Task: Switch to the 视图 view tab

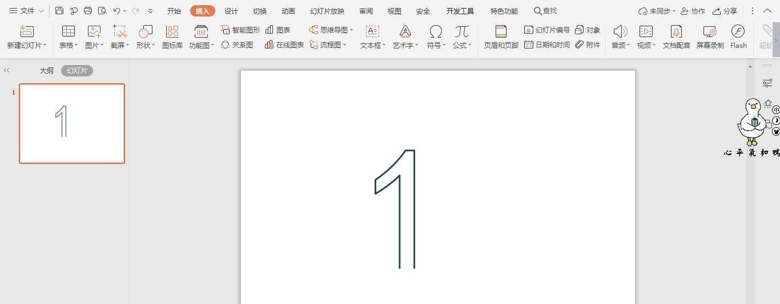Action: point(395,11)
